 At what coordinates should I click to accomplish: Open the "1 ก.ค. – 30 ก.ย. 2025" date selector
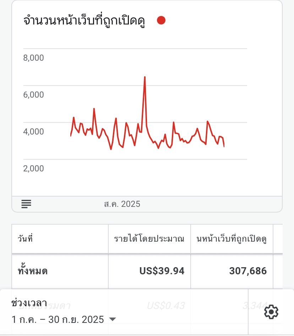(58, 319)
